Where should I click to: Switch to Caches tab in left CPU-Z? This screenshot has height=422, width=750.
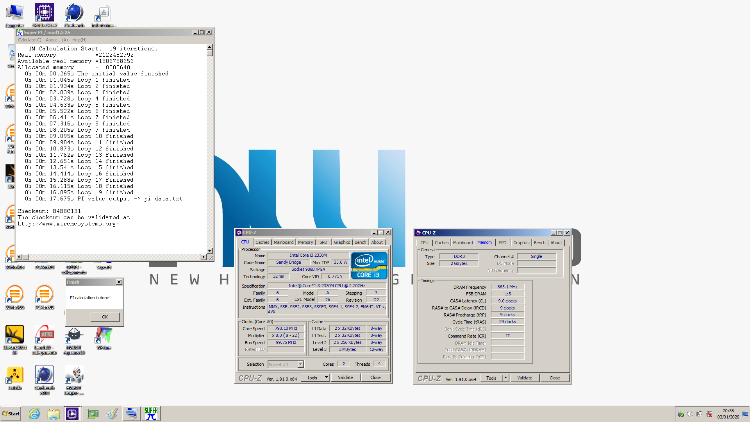click(x=262, y=242)
